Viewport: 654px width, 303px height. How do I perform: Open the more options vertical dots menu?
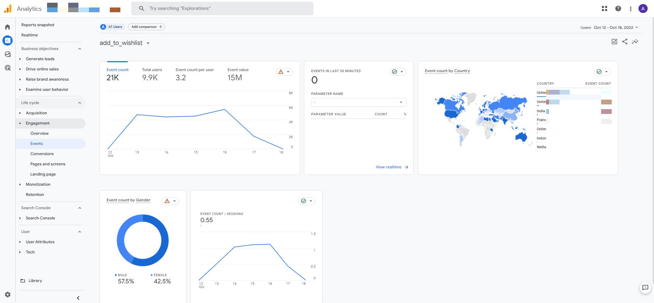[x=630, y=9]
